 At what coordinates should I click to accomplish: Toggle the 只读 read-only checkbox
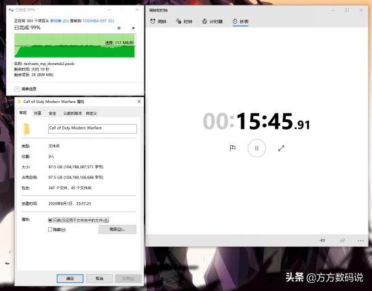pyautogui.click(x=50, y=220)
